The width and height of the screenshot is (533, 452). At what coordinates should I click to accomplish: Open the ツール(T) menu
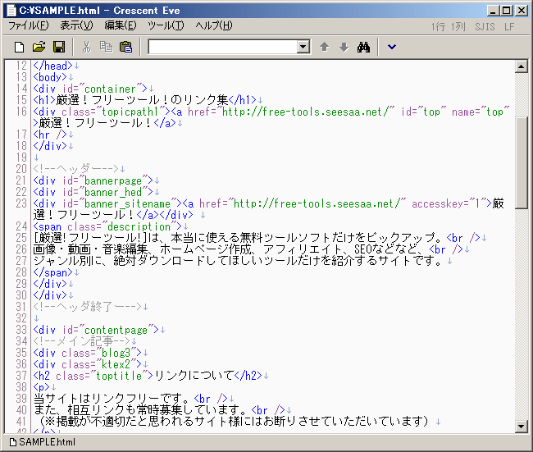(166, 25)
